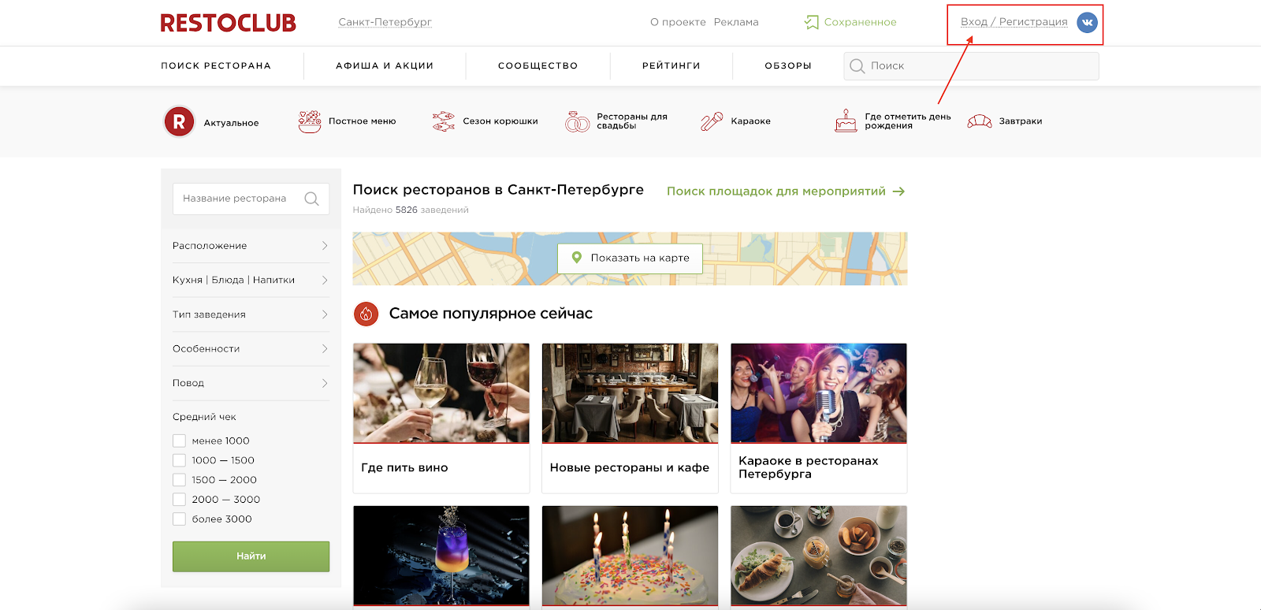1261x610 pixels.
Task: Choose the Караоке microphone icon
Action: coord(712,121)
